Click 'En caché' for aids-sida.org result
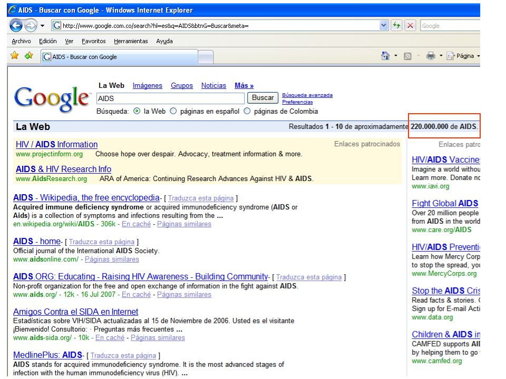Screen dimensions: 506x379 coord(110,338)
